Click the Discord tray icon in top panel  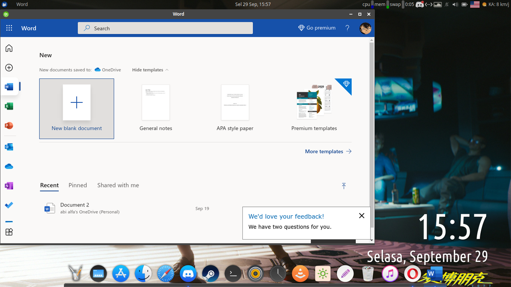(420, 4)
